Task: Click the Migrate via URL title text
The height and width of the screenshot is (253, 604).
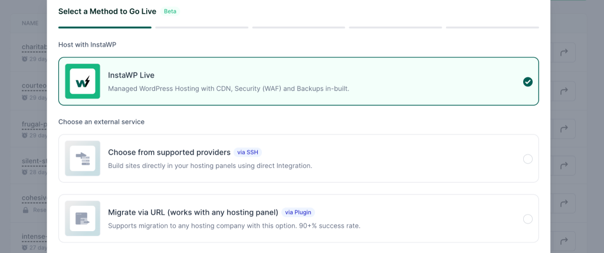Action: click(193, 212)
